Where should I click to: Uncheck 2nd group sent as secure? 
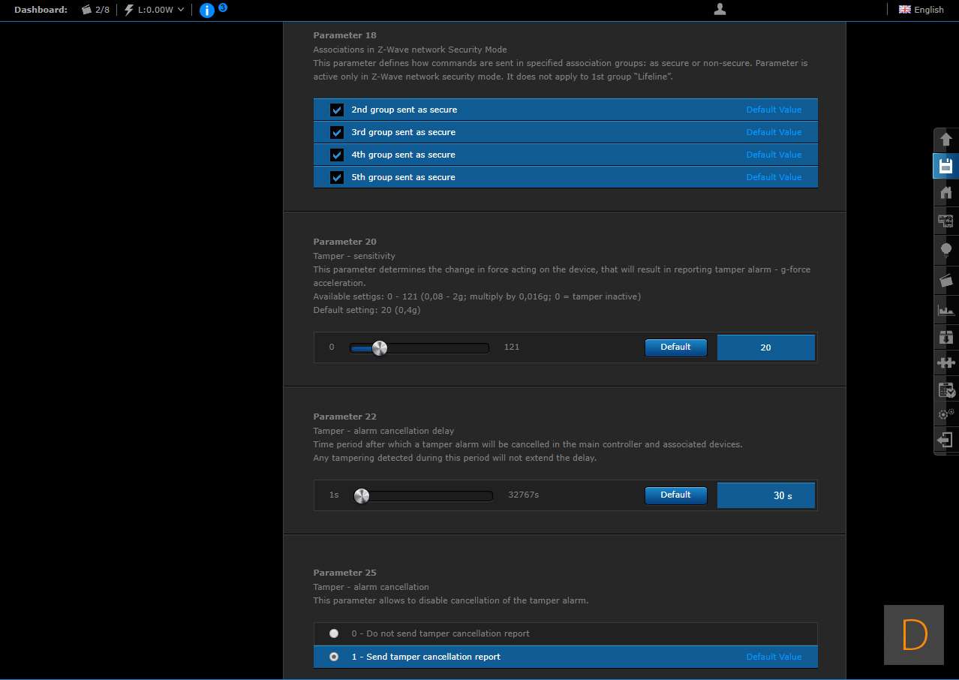pyautogui.click(x=337, y=110)
